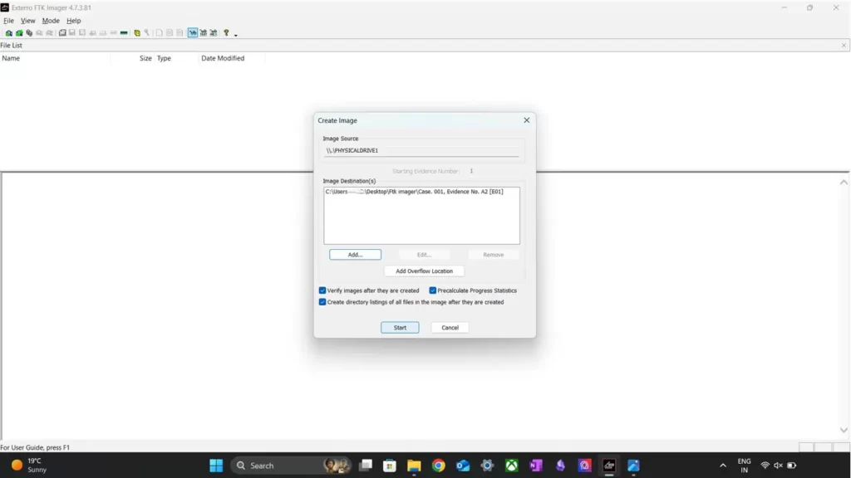This screenshot has height=478, width=851.
Task: Open the Mode menu
Action: click(x=51, y=21)
